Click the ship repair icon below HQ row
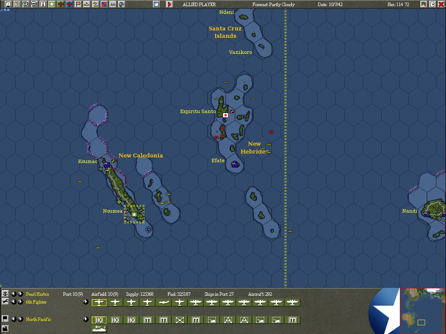The width and height of the screenshot is (446, 334). (99, 329)
